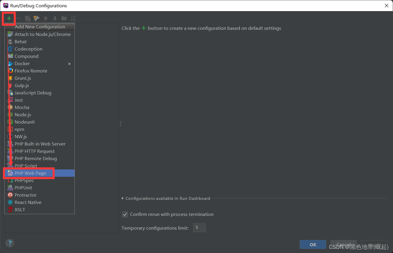The image size is (393, 253).
Task: Select the npm configuration entry
Action: (x=40, y=129)
